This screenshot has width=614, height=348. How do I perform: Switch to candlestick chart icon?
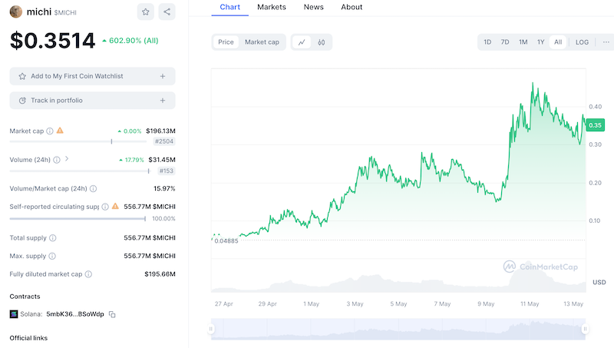[321, 42]
